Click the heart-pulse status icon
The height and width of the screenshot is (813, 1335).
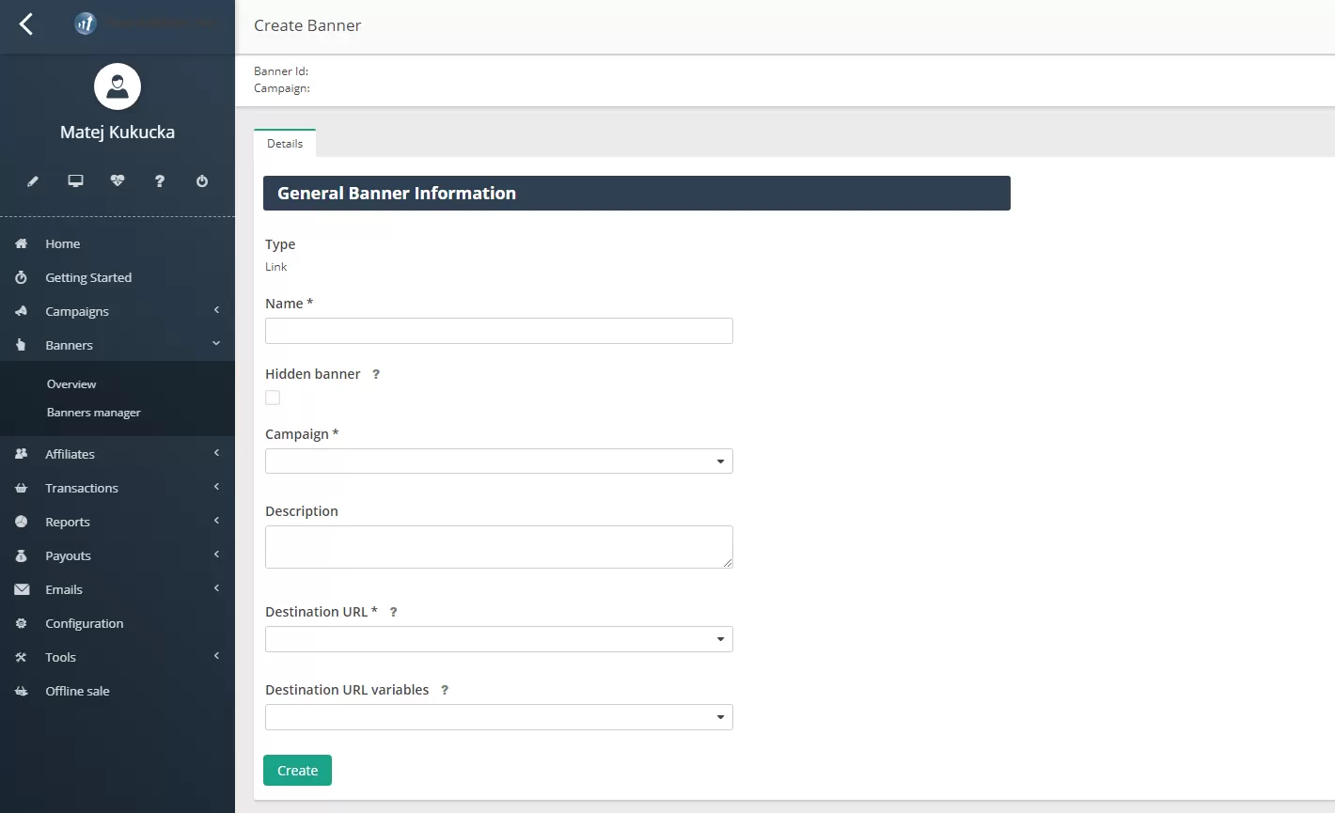tap(118, 180)
